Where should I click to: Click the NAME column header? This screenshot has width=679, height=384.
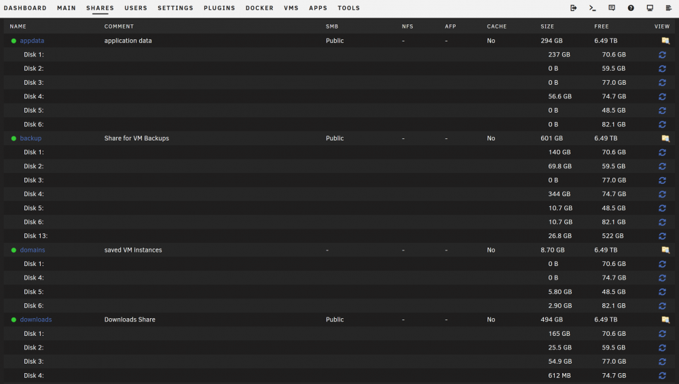[18, 26]
